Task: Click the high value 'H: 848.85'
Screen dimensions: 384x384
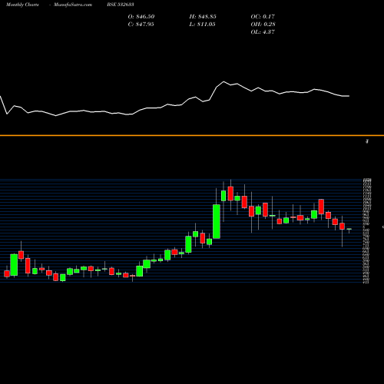Action: [x=203, y=17]
